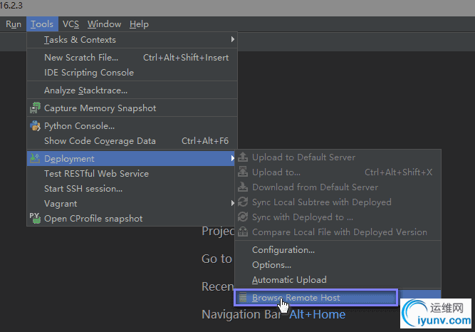This screenshot has width=475, height=332.
Task: Click the Sync with Deployed icon
Action: pos(243,217)
